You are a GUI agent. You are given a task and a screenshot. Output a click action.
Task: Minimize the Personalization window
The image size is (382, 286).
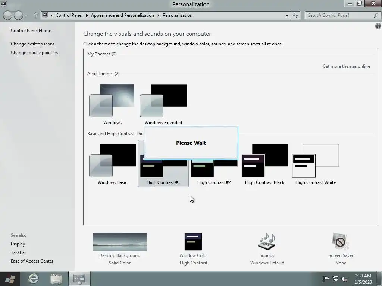(350, 4)
